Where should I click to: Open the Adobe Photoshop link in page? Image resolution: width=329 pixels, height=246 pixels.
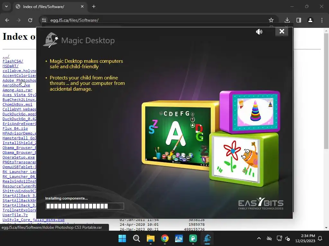pos(19,80)
